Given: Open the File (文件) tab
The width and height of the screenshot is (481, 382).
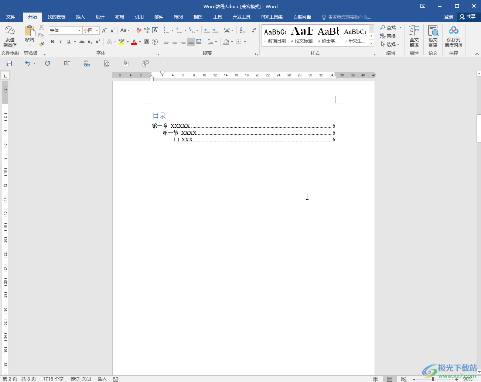Looking at the screenshot, I should 11,17.
